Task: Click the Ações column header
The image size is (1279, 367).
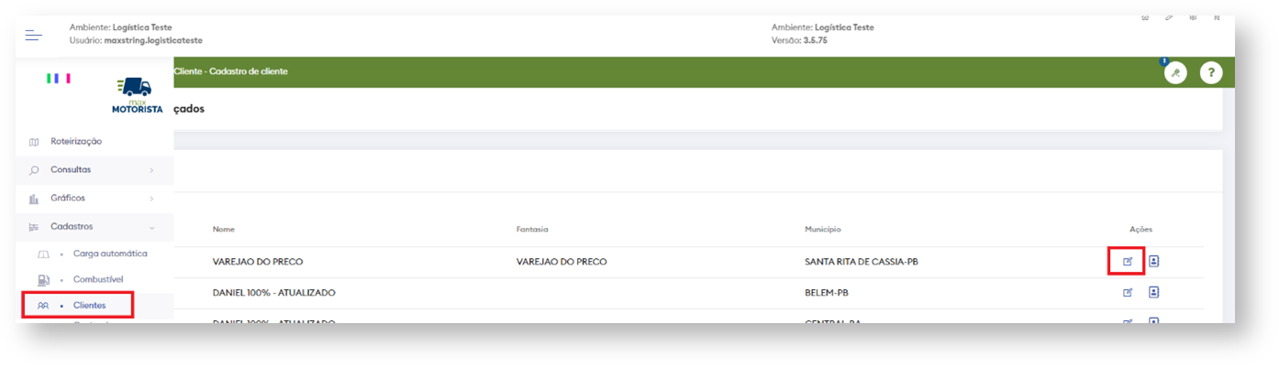Action: pos(1140,229)
